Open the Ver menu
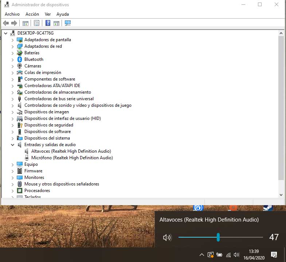 [x=48, y=14]
